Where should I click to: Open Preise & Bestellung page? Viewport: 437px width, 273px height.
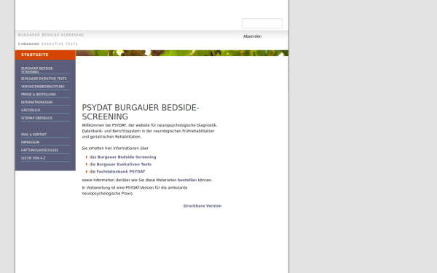coord(45,95)
